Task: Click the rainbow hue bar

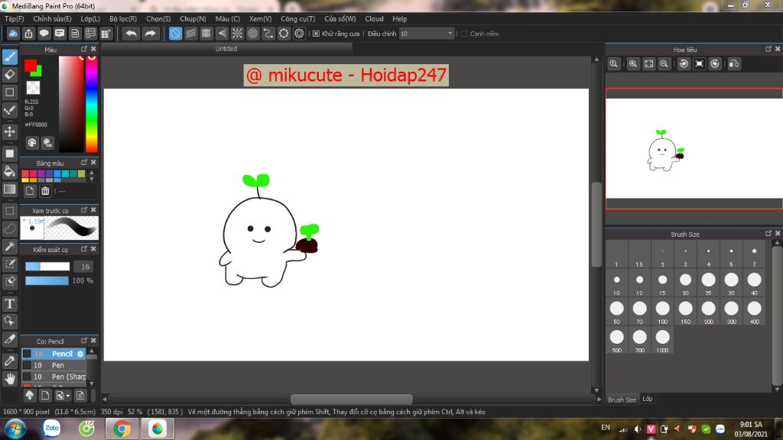Action: tap(92, 104)
